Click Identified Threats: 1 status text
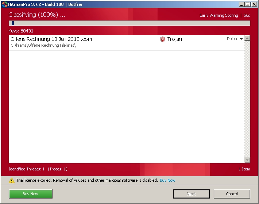The width and height of the screenshot is (259, 204). point(26,169)
